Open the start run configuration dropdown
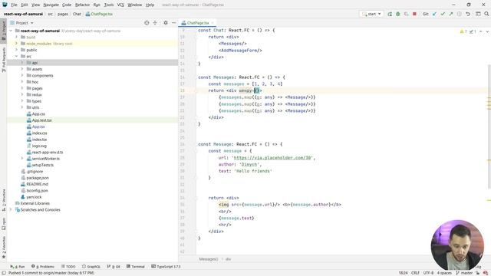 coord(371,14)
